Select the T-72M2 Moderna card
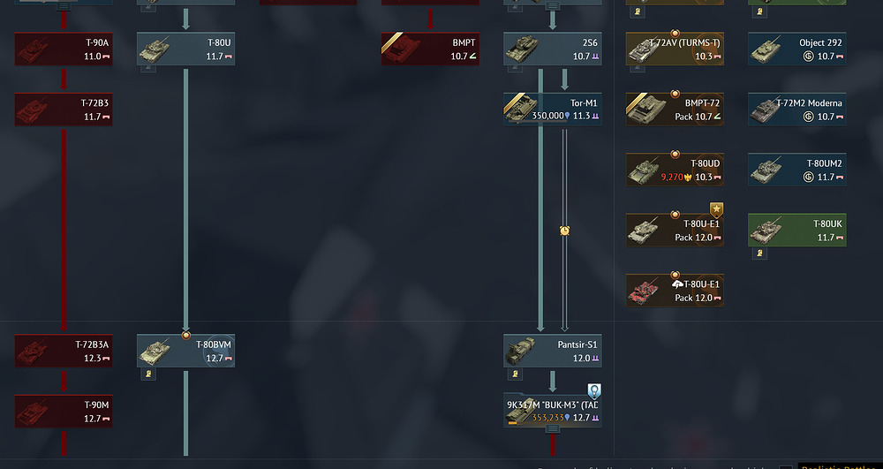The width and height of the screenshot is (883, 469). pyautogui.click(x=796, y=110)
